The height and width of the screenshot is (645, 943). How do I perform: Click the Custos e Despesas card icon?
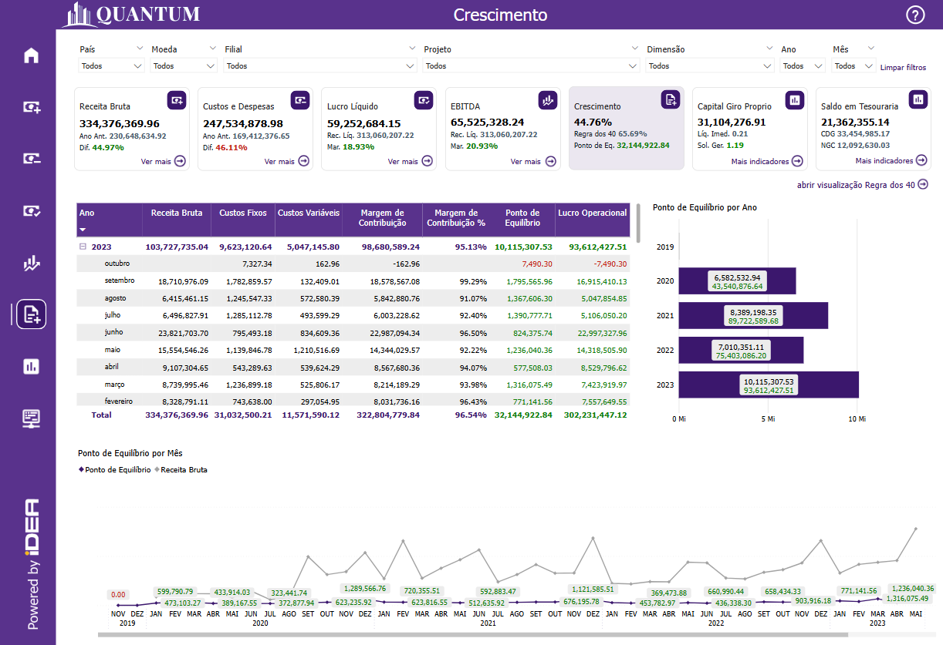[x=300, y=99]
